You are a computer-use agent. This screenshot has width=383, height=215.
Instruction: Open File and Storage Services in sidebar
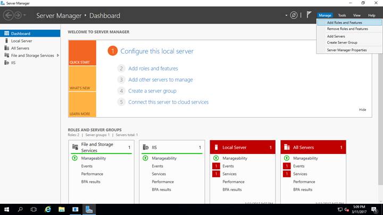pyautogui.click(x=30, y=55)
